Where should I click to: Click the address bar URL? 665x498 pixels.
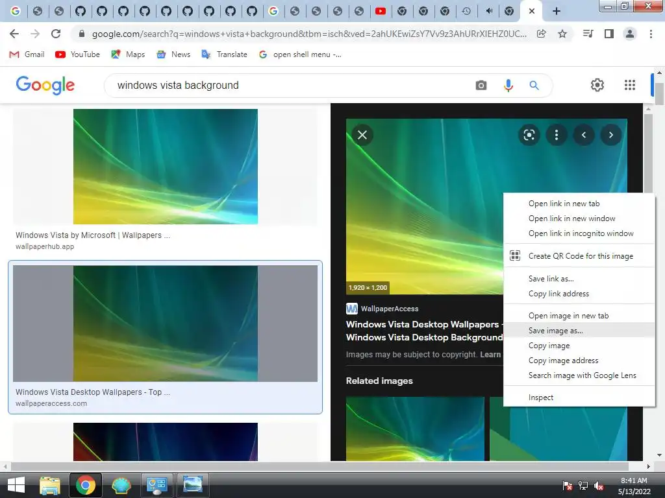(309, 34)
